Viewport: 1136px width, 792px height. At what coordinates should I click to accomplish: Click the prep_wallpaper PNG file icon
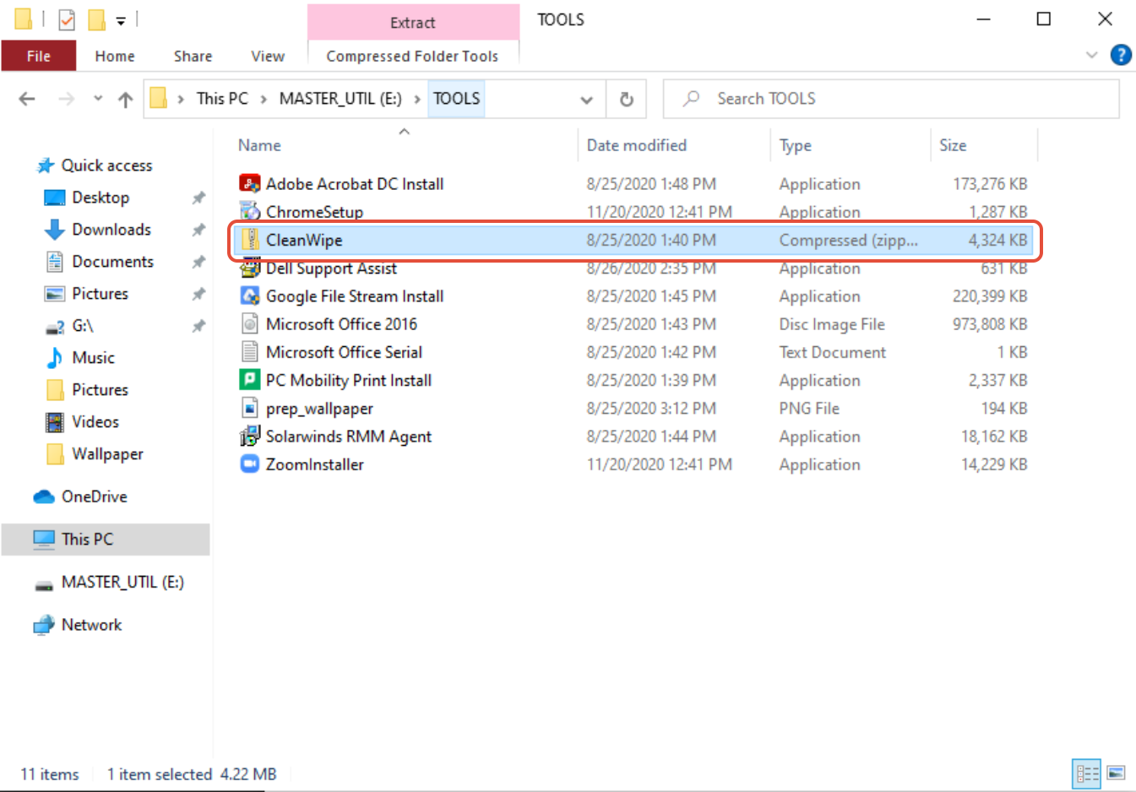pyautogui.click(x=249, y=409)
